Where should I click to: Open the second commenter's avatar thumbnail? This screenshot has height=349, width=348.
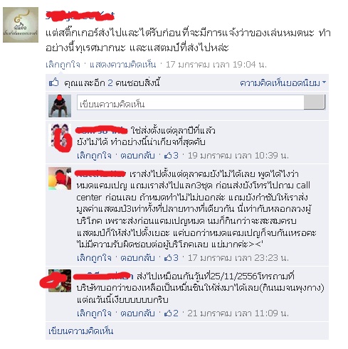[60, 178]
